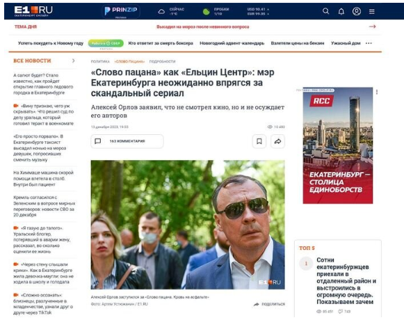The image size is (404, 327).
Task: Bookmark the article with the bookmark icon
Action: pos(259,141)
